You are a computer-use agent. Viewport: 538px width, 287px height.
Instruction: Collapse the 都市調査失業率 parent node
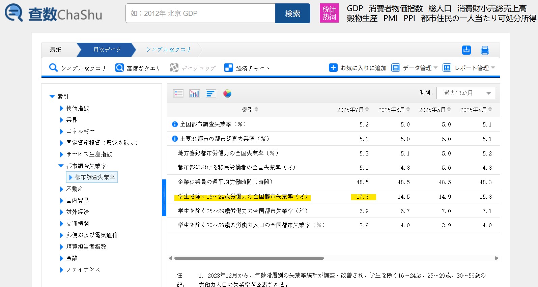(x=61, y=166)
